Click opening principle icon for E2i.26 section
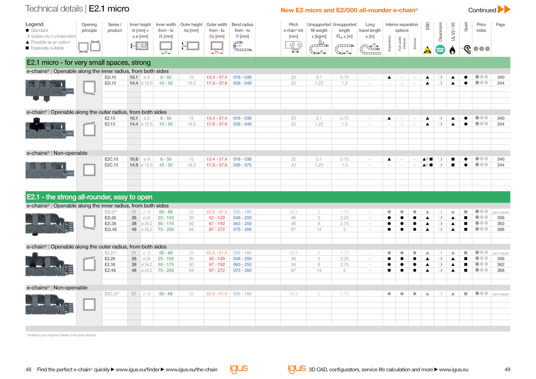Screen dimensions: 536x379 89,223
